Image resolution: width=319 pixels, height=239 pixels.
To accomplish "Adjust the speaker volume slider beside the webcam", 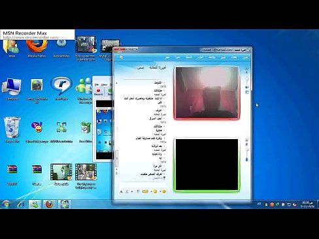I will pos(247,80).
